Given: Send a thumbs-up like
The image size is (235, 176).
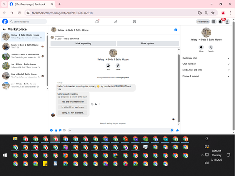Looking at the screenshot, I should pos(177,130).
